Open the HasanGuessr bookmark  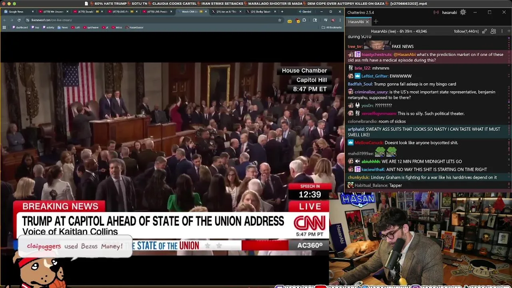[x=135, y=28]
